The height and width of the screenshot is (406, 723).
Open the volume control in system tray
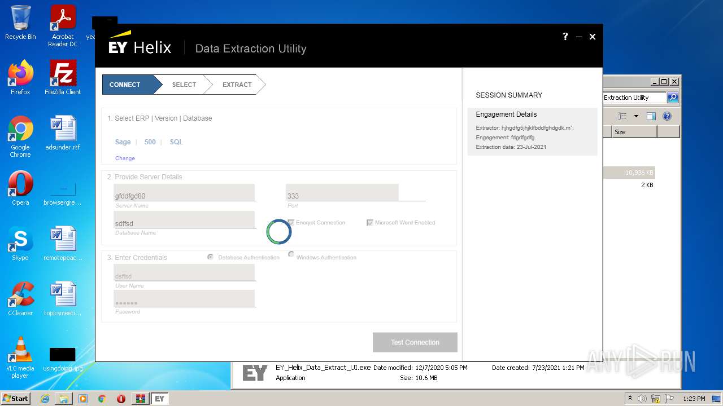[x=642, y=399]
